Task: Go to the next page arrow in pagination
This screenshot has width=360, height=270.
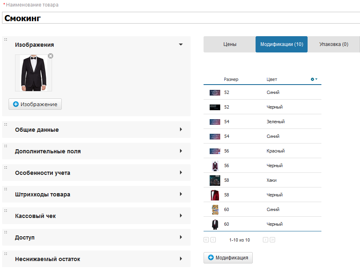Action: point(265,240)
